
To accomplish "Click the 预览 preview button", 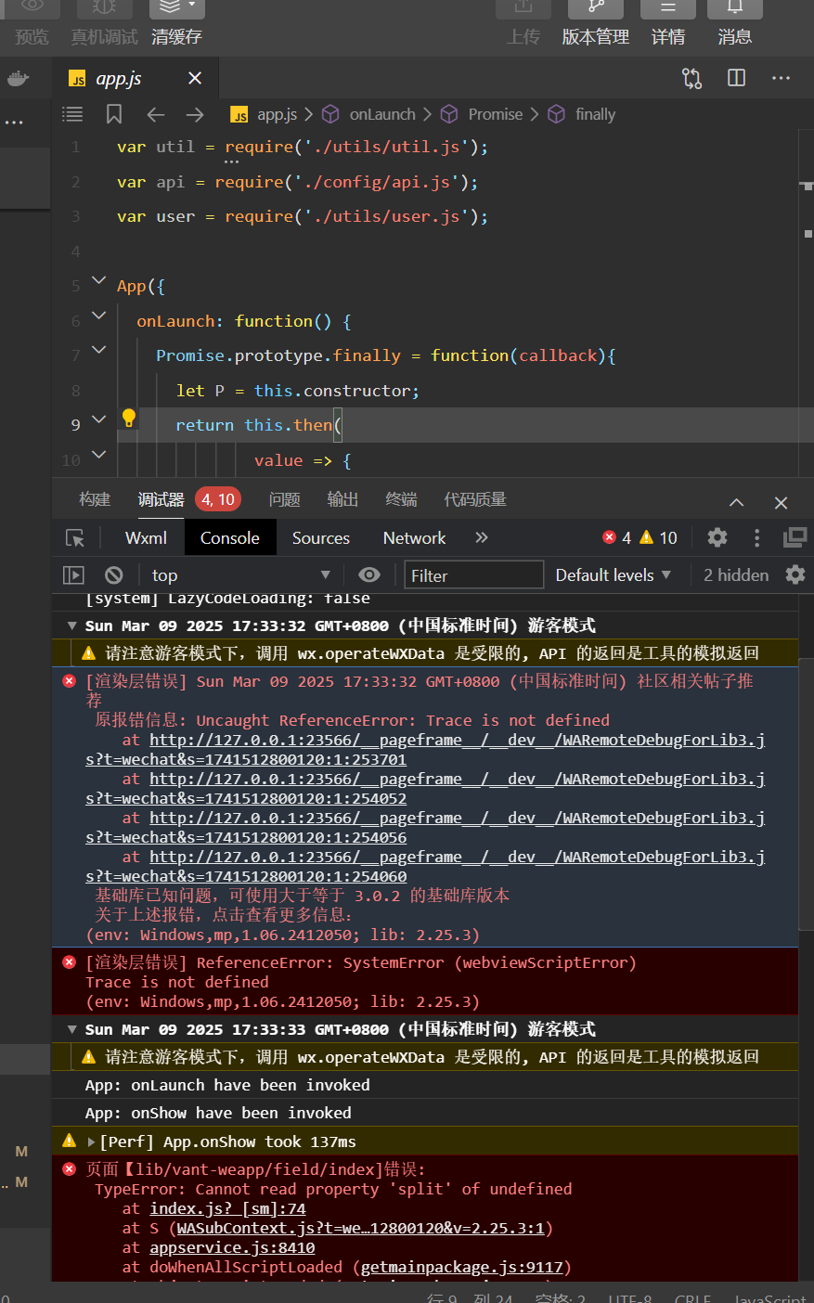I will pyautogui.click(x=32, y=20).
